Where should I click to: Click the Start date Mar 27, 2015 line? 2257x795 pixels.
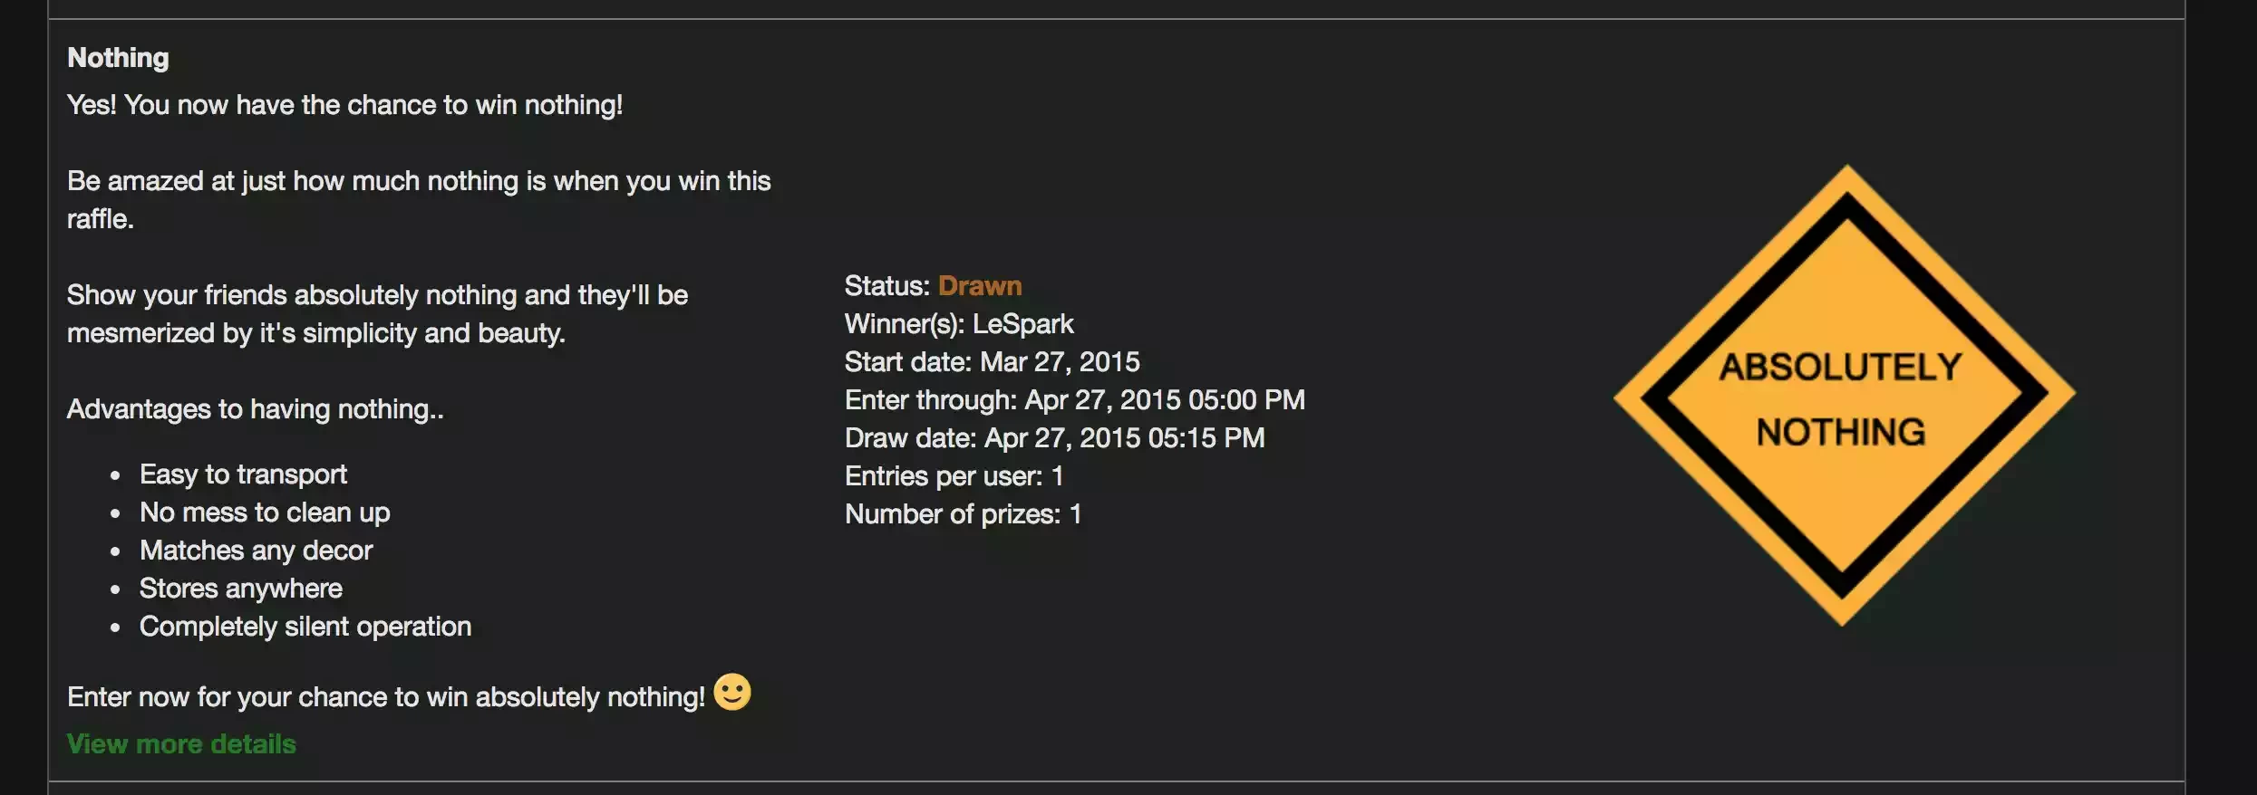[992, 362]
